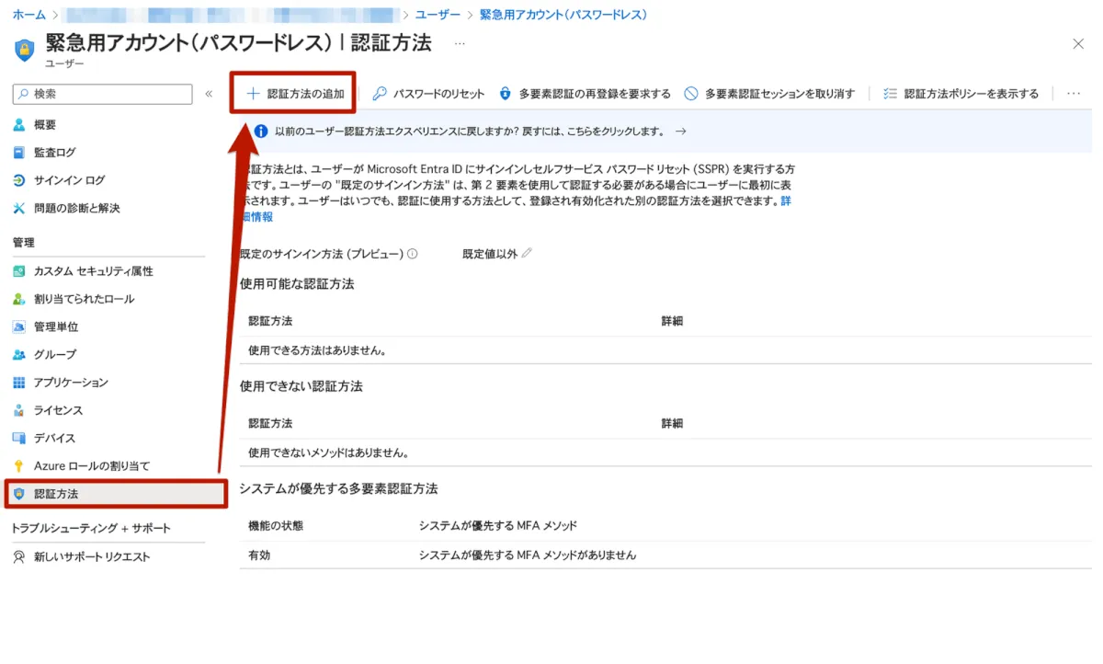Click 機能の状態 table header
The width and height of the screenshot is (1103, 664).
[x=276, y=526]
